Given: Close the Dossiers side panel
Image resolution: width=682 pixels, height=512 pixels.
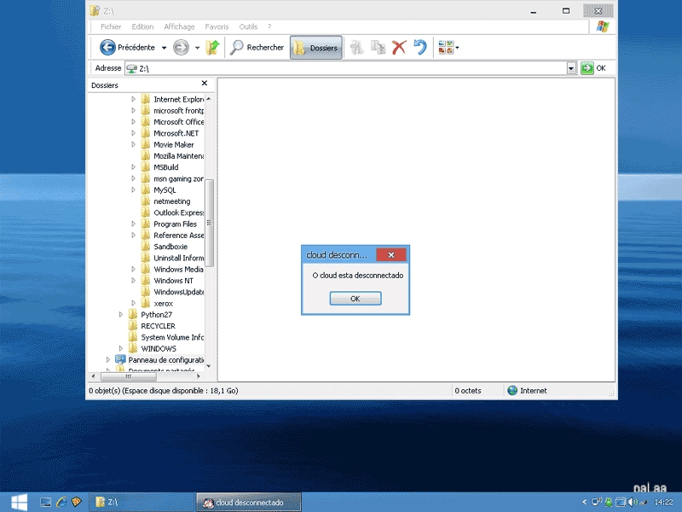Looking at the screenshot, I should [205, 83].
